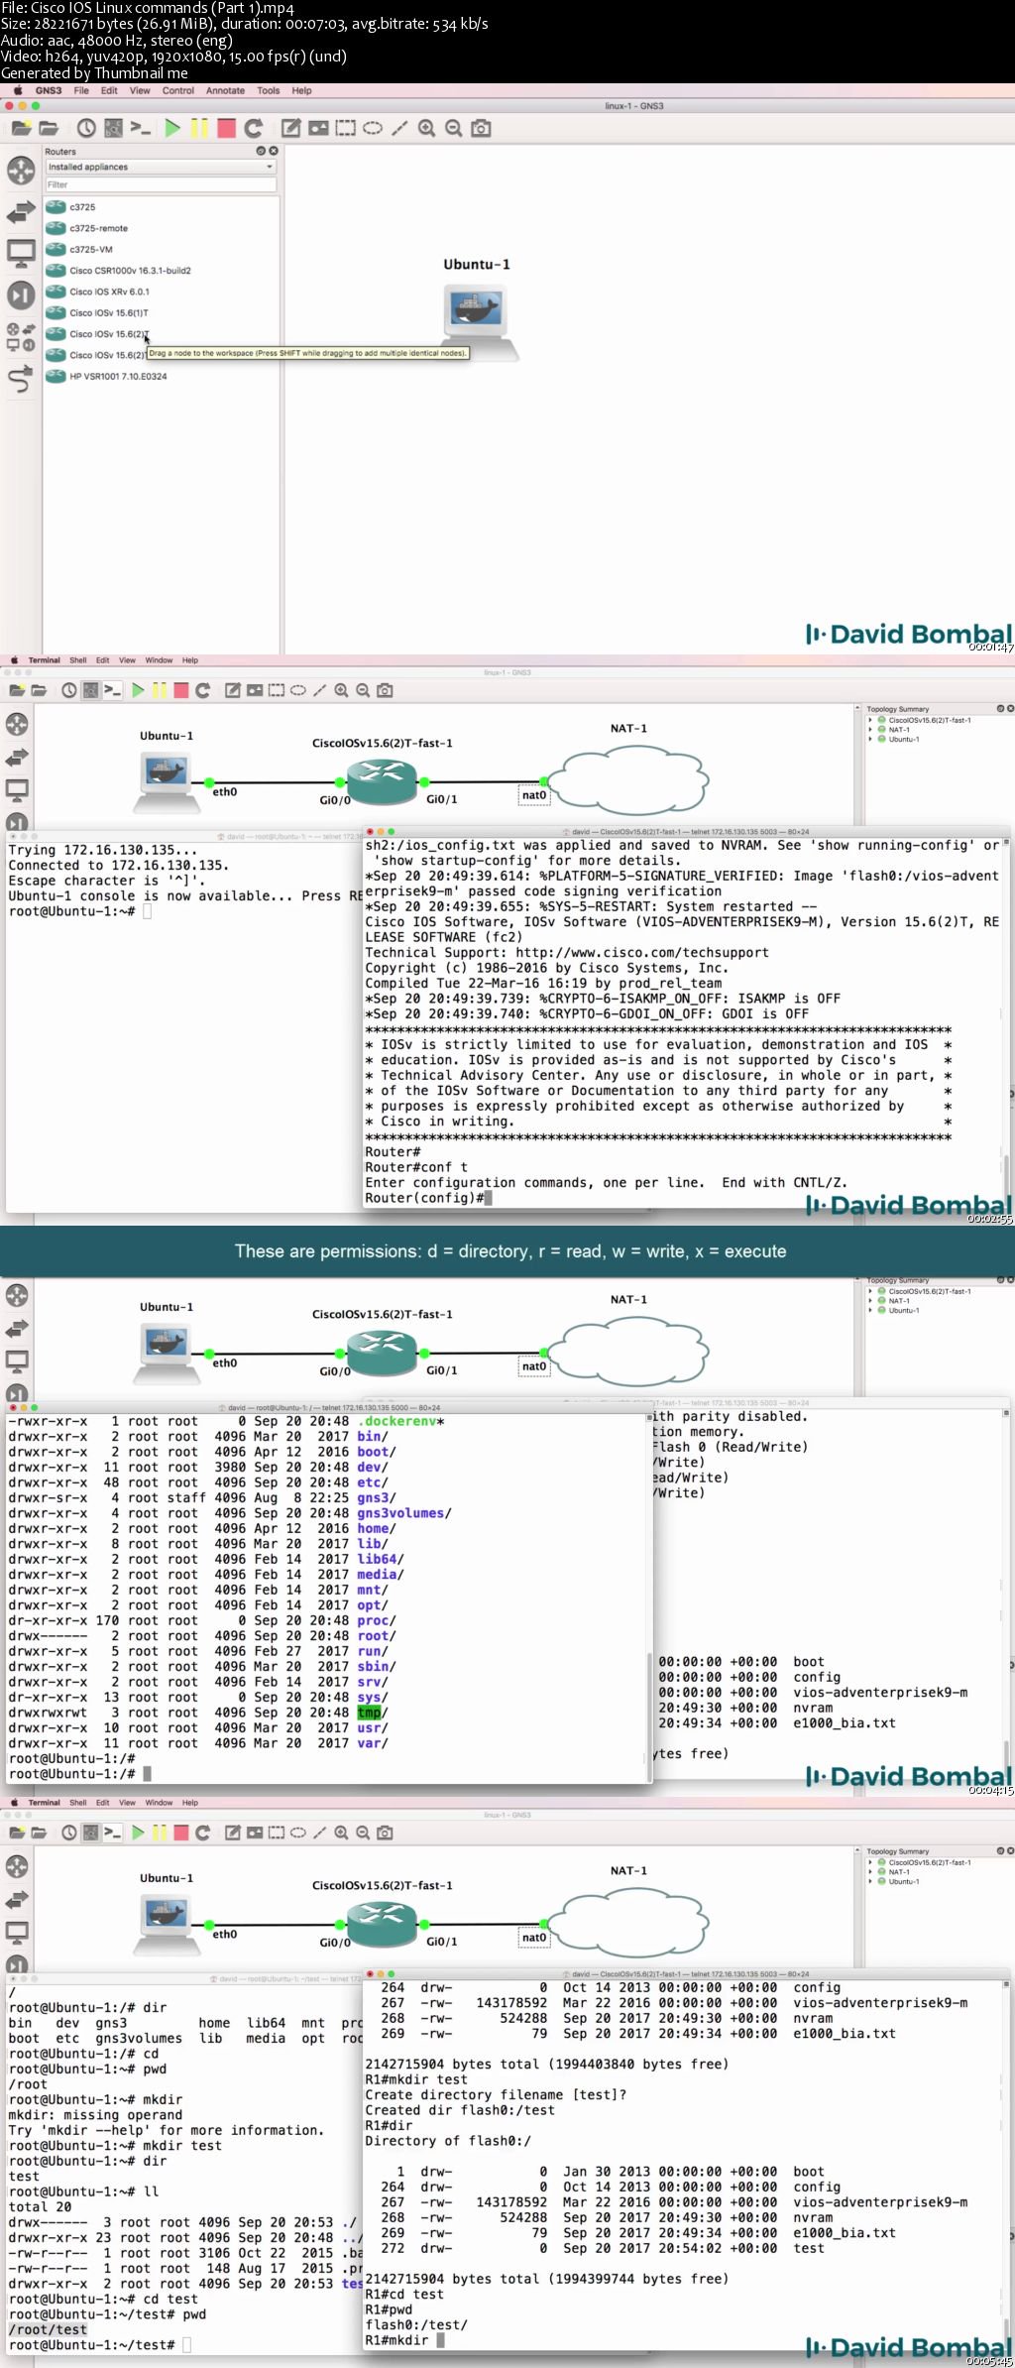Detach Routers panel with float button
The image size is (1015, 2368).
261,151
